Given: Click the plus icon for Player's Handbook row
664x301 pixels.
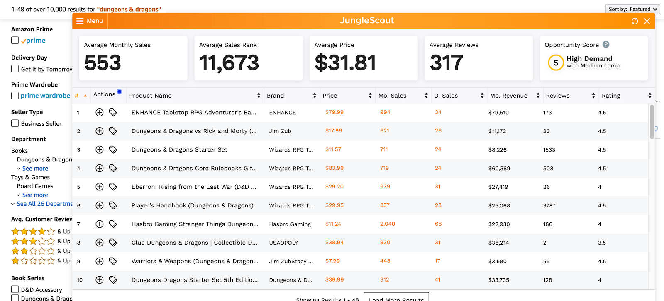Looking at the screenshot, I should click(100, 205).
